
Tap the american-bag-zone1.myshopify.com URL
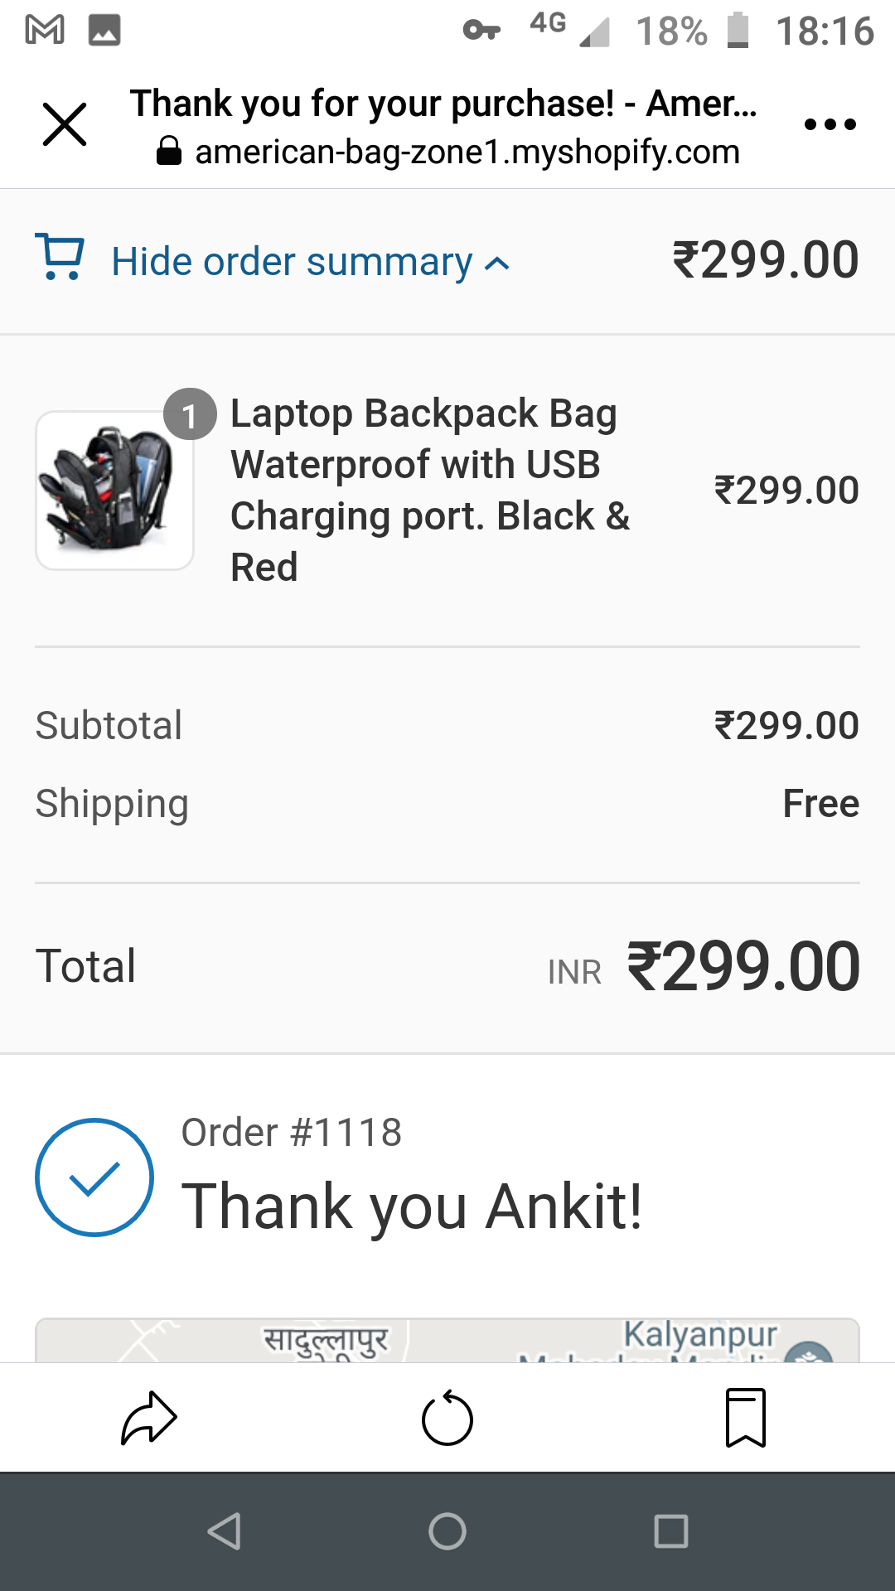click(x=467, y=152)
